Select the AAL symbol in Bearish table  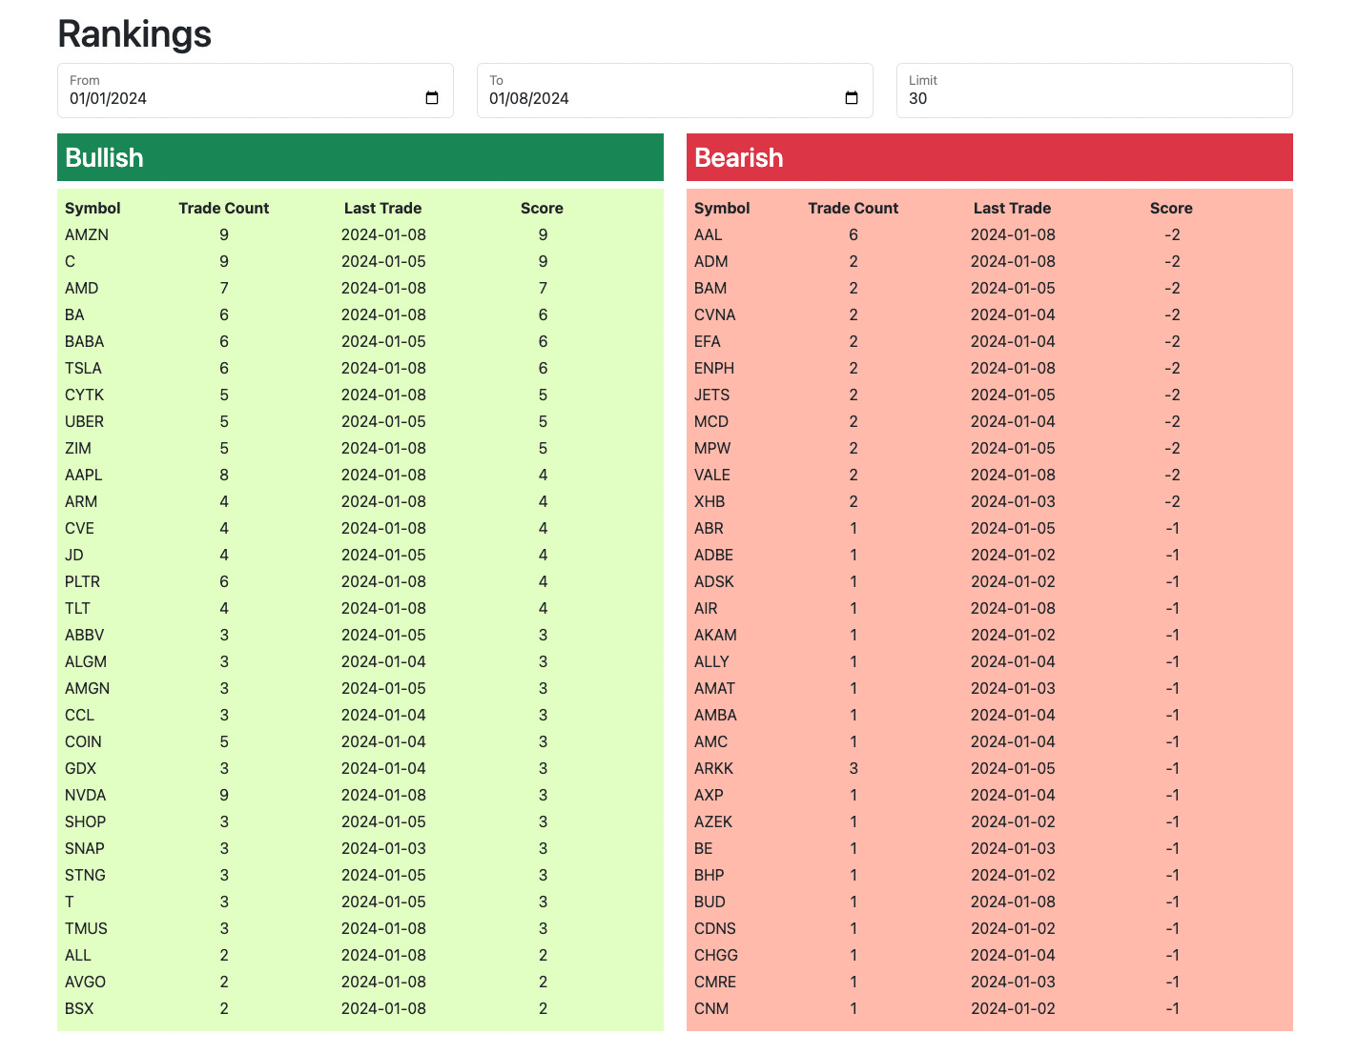point(709,234)
